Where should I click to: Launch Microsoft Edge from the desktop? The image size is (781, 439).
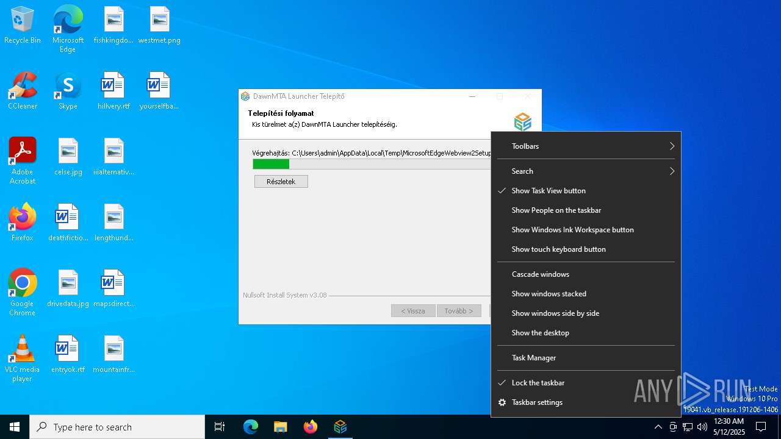point(68,29)
